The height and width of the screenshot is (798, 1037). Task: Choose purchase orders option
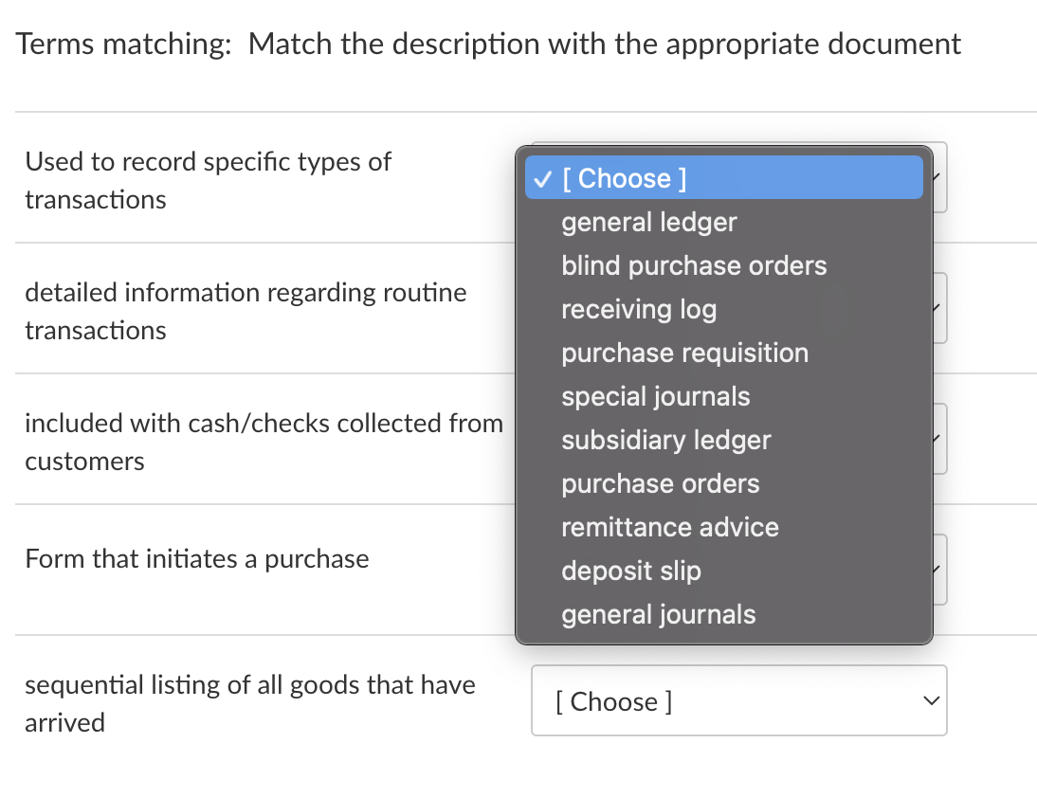point(723,484)
